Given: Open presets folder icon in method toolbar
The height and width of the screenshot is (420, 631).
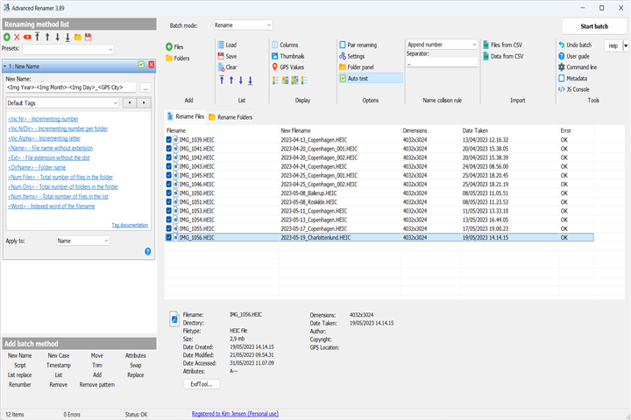Looking at the screenshot, I should point(78,37).
